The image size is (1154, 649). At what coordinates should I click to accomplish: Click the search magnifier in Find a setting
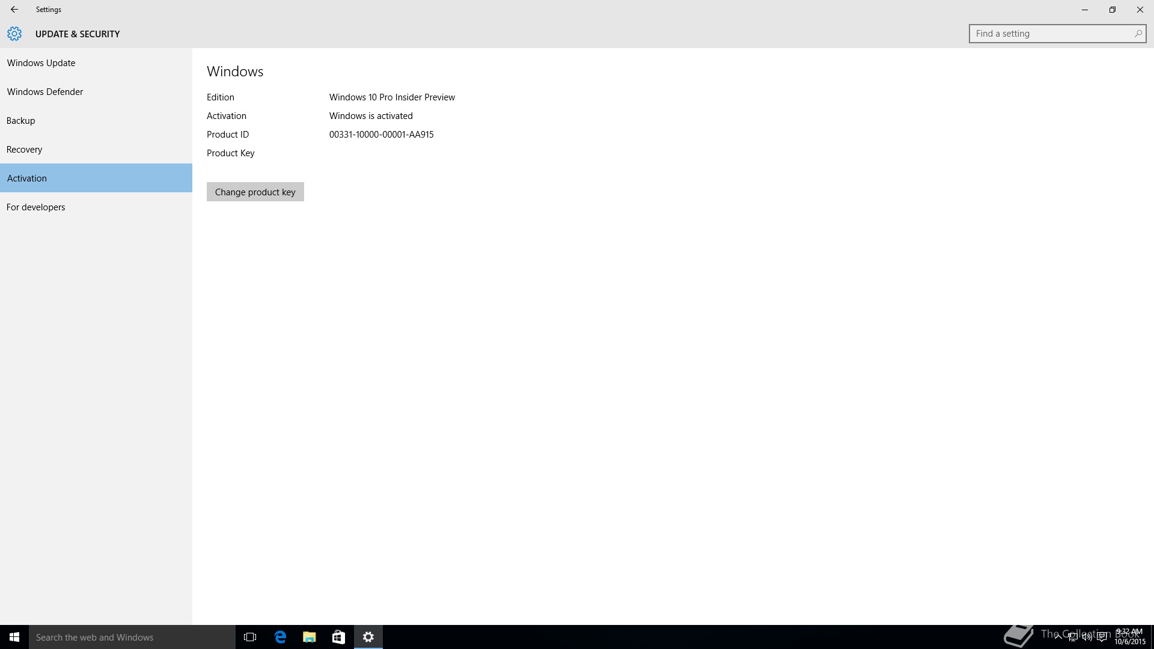click(1138, 34)
